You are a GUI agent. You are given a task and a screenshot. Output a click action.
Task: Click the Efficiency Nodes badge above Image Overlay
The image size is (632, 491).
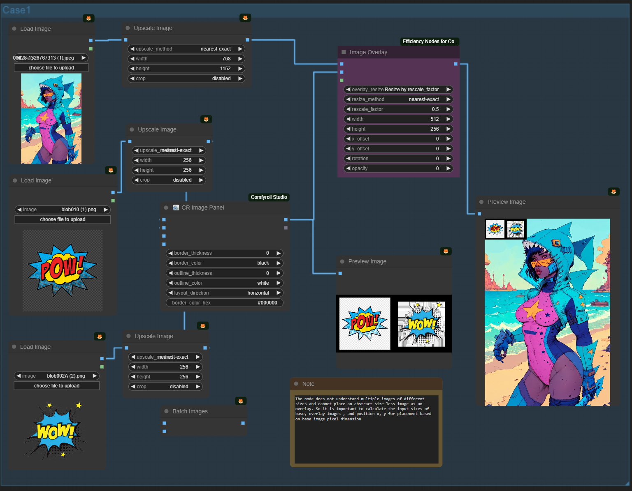(429, 41)
